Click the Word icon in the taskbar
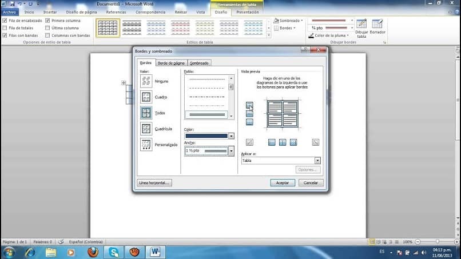 (x=155, y=252)
